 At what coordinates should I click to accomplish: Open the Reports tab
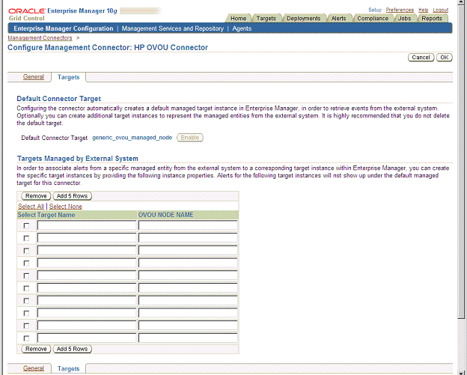coord(432,18)
